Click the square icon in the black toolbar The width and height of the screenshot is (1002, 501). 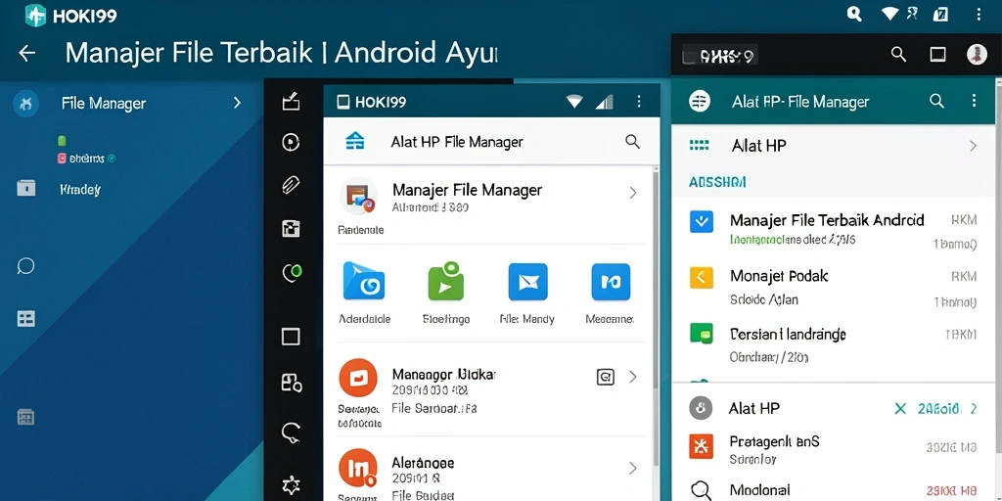pos(291,337)
